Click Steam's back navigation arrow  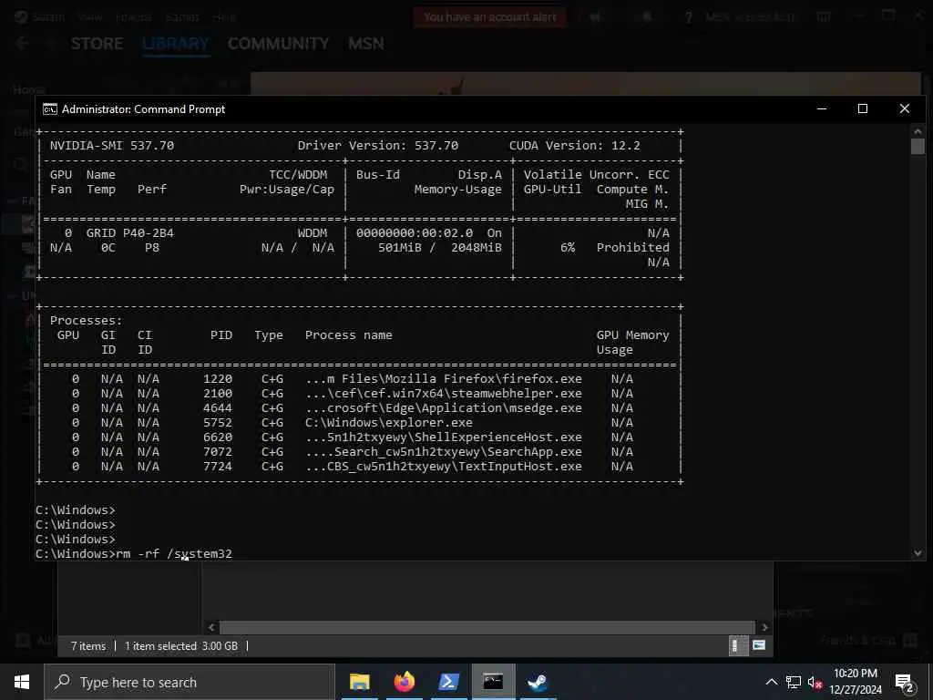pos(23,43)
